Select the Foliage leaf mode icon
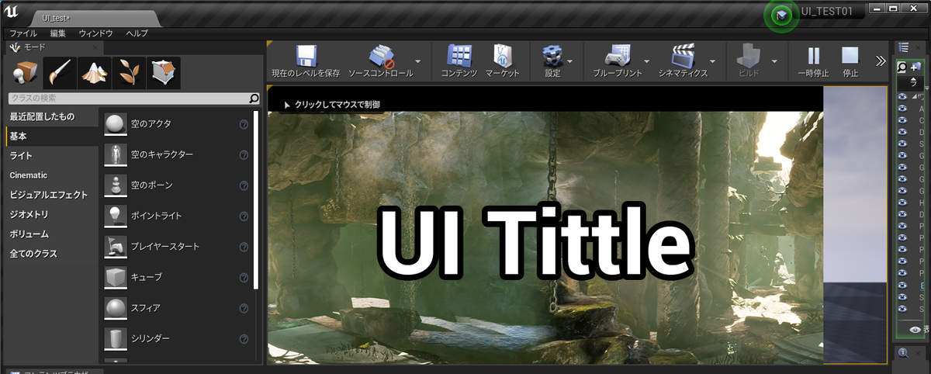This screenshot has width=931, height=374. (128, 73)
